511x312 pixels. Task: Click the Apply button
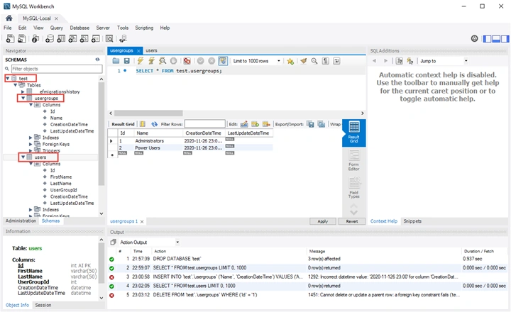(x=323, y=221)
